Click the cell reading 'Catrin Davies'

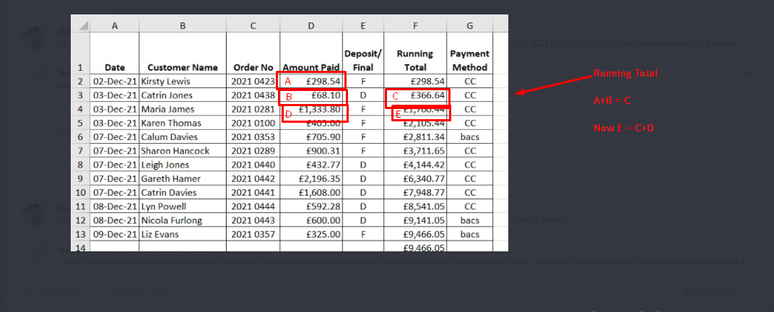tap(183, 192)
